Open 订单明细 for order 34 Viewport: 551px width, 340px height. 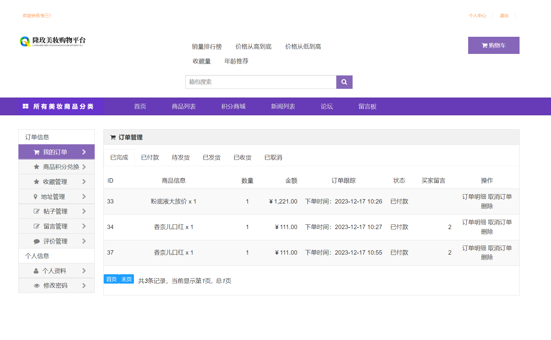point(475,222)
